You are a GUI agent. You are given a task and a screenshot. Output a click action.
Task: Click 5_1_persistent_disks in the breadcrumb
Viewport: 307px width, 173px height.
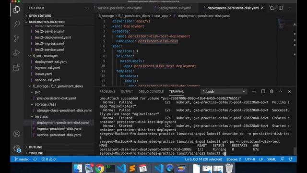[134, 16]
